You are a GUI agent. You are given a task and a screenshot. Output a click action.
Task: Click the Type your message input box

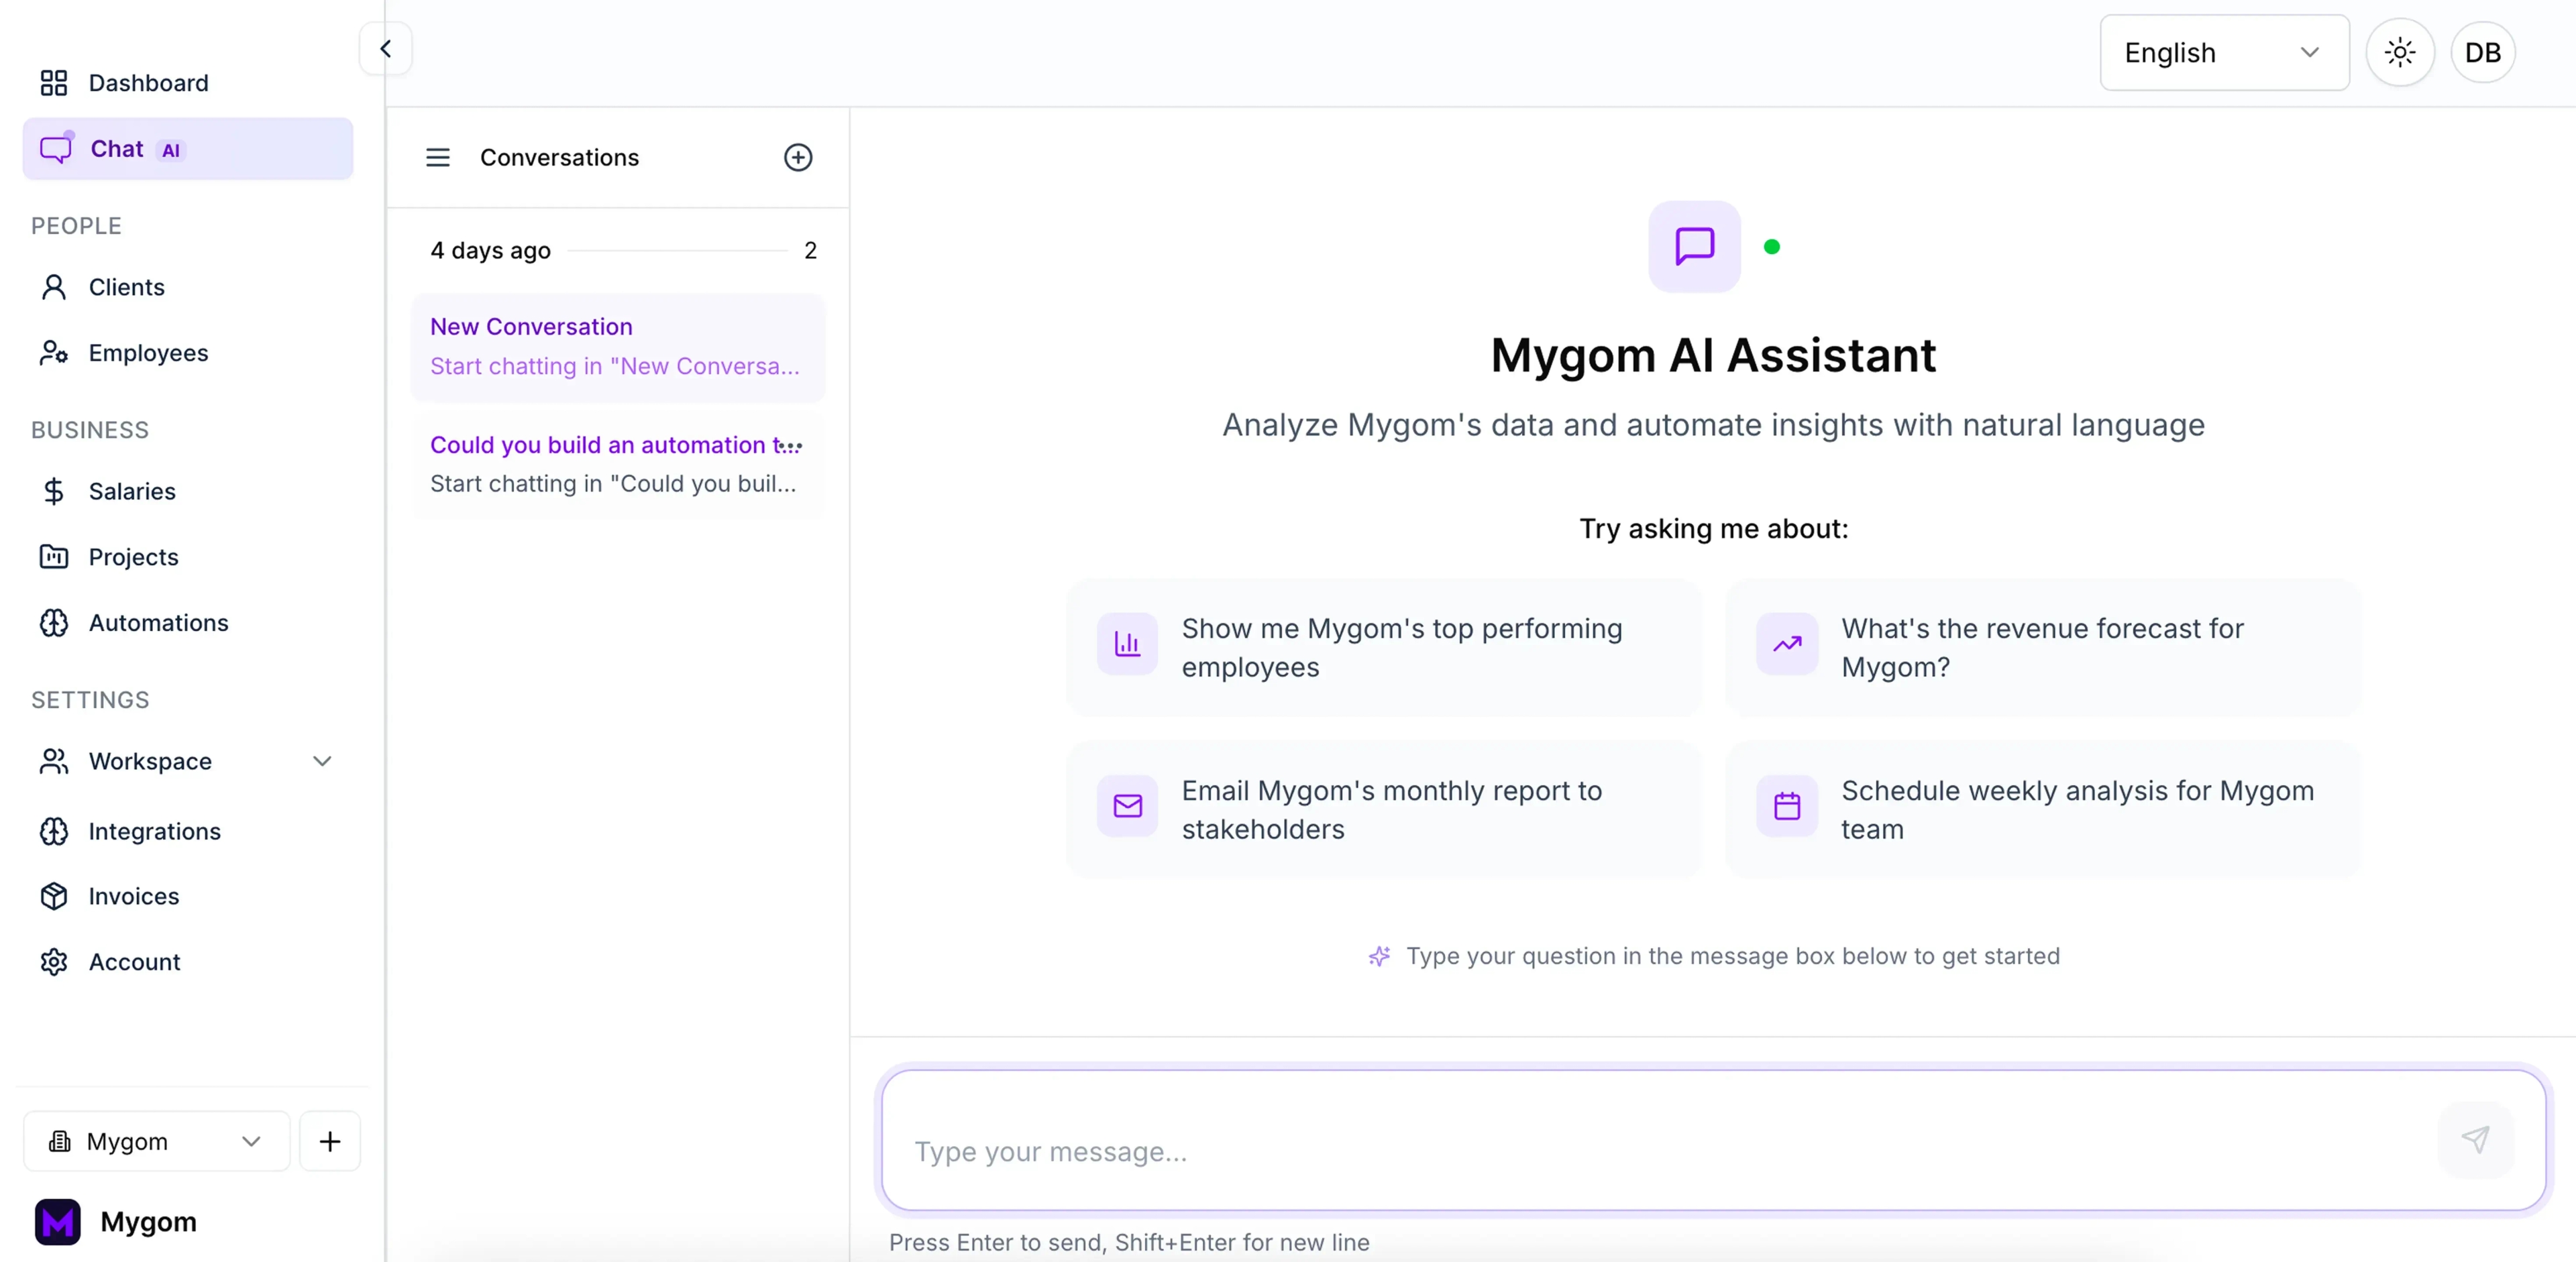coord(1600,1151)
